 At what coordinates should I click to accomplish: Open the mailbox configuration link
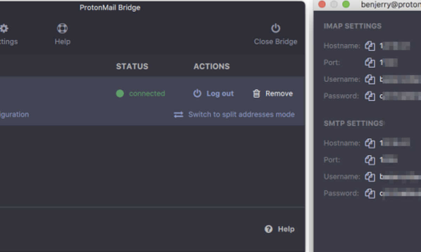[14, 114]
